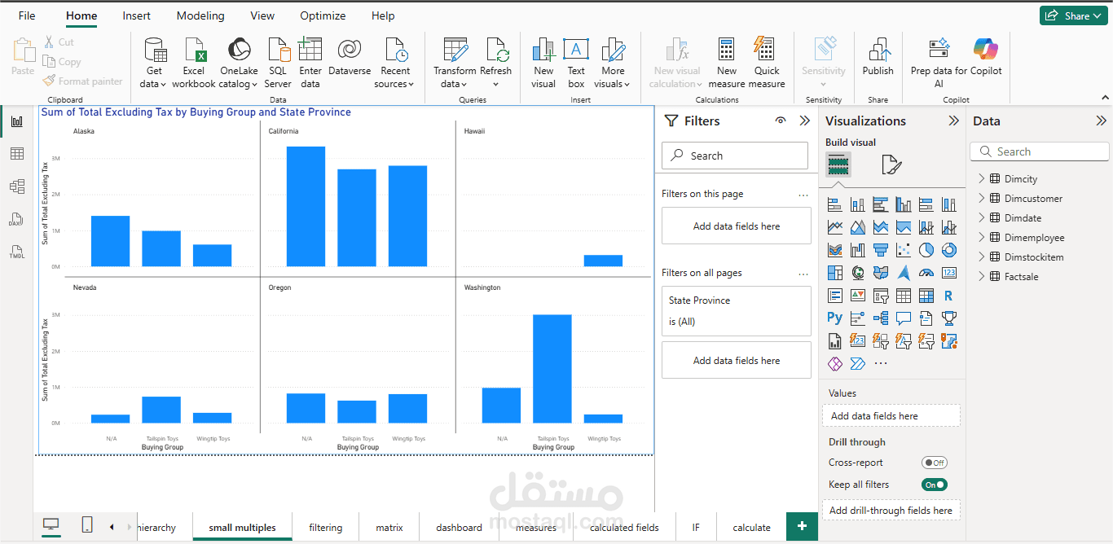Expand the Dimdate table

pos(981,217)
